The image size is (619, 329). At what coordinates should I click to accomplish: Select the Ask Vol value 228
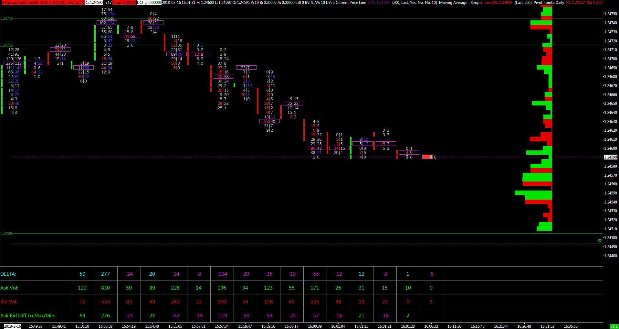(175, 288)
